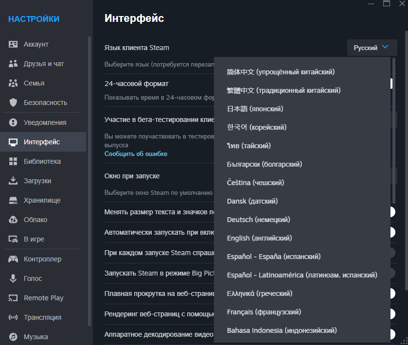Viewport: 408px width, 345px height.
Task: Open Контроллер gamepad settings
Action: [43, 259]
